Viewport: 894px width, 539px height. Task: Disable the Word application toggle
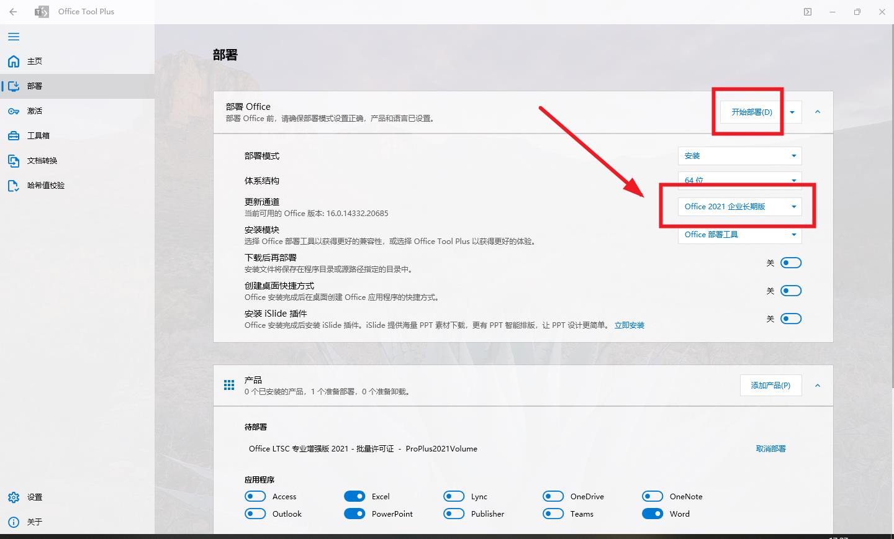[x=652, y=514]
